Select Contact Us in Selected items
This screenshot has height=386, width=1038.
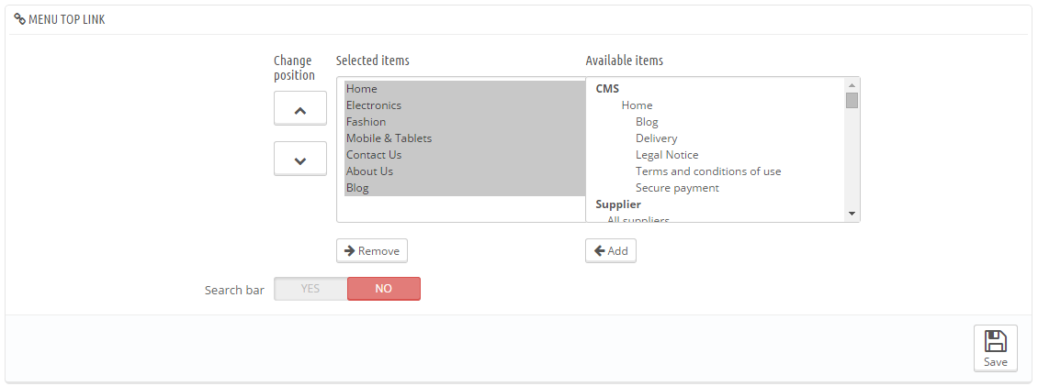465,155
